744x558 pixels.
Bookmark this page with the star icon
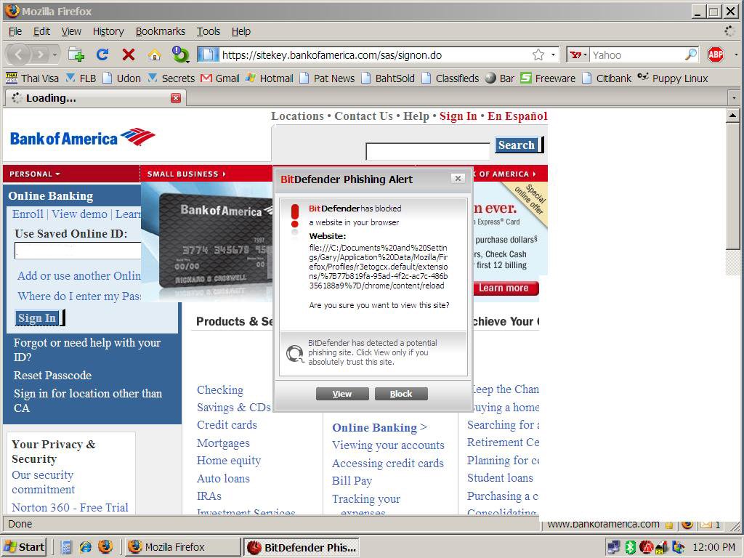[538, 55]
